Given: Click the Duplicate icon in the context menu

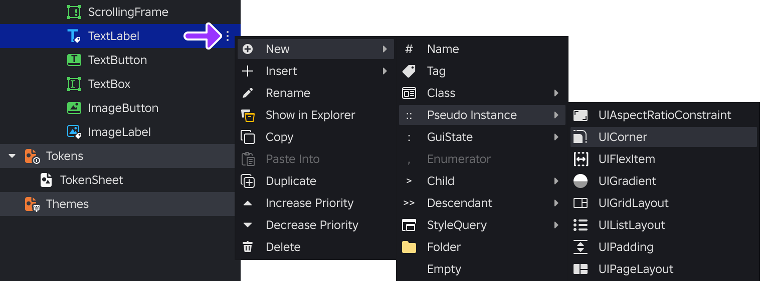Looking at the screenshot, I should tap(248, 181).
